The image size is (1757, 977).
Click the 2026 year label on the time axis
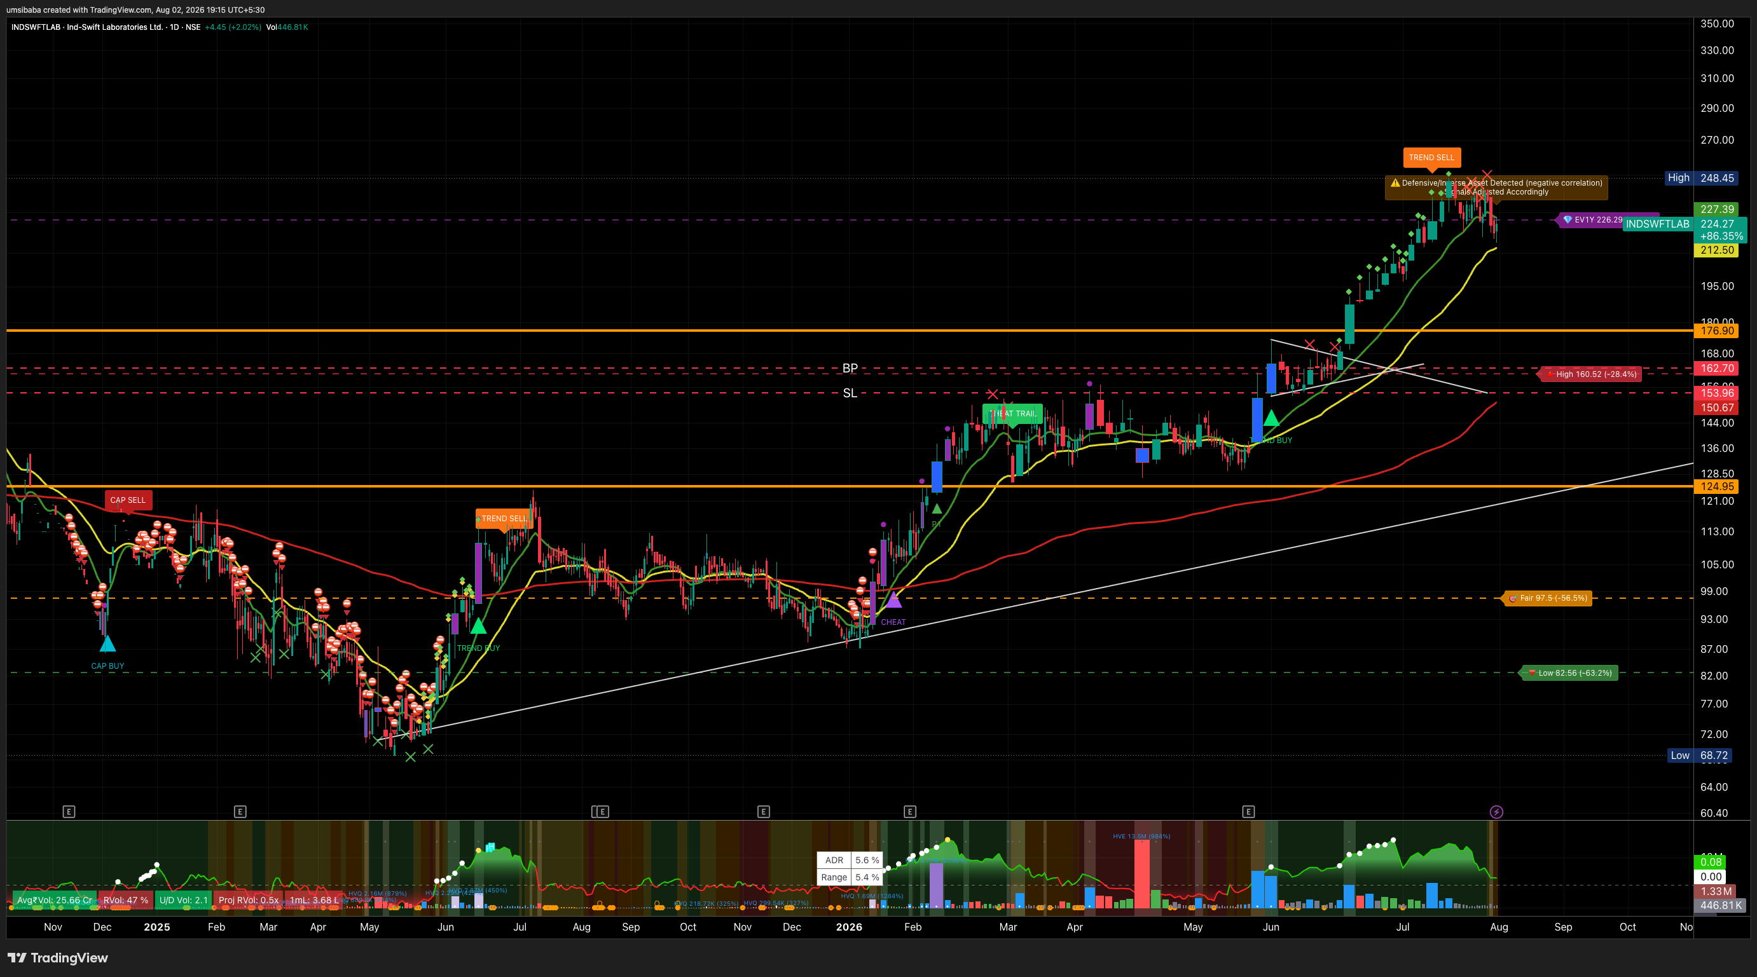[x=849, y=927]
